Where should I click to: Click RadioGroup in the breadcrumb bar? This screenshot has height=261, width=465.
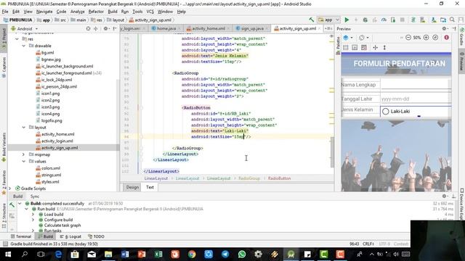click(x=249, y=178)
